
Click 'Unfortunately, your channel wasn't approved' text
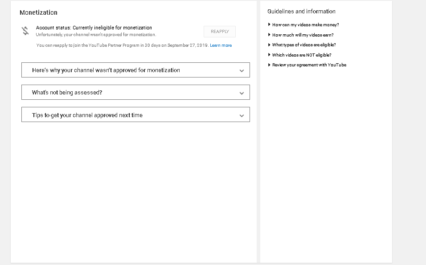(x=96, y=35)
